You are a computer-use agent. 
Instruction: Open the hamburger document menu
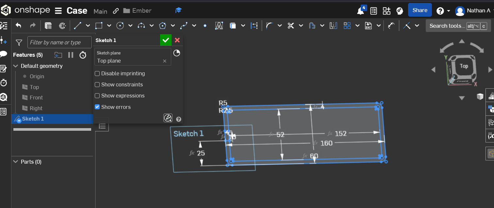click(58, 11)
